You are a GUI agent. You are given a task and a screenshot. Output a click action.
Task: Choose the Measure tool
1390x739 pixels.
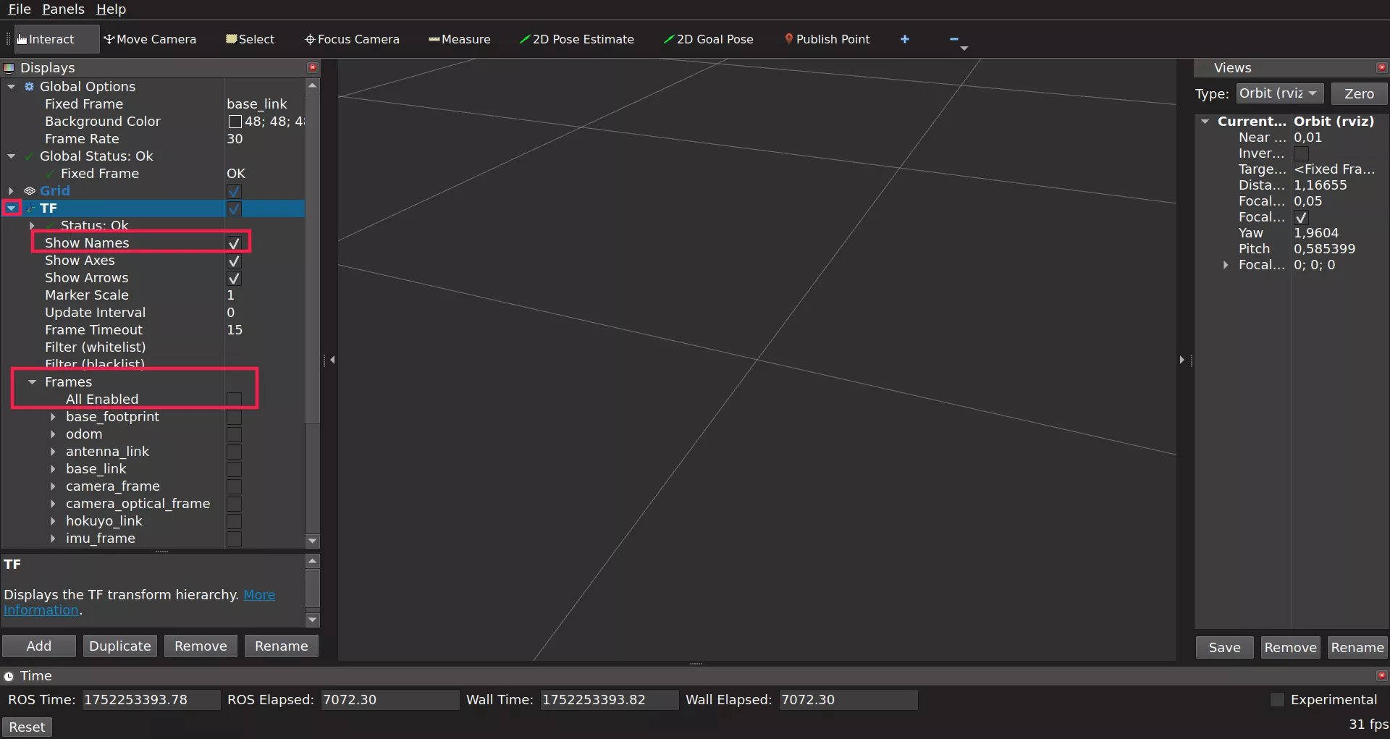tap(459, 39)
